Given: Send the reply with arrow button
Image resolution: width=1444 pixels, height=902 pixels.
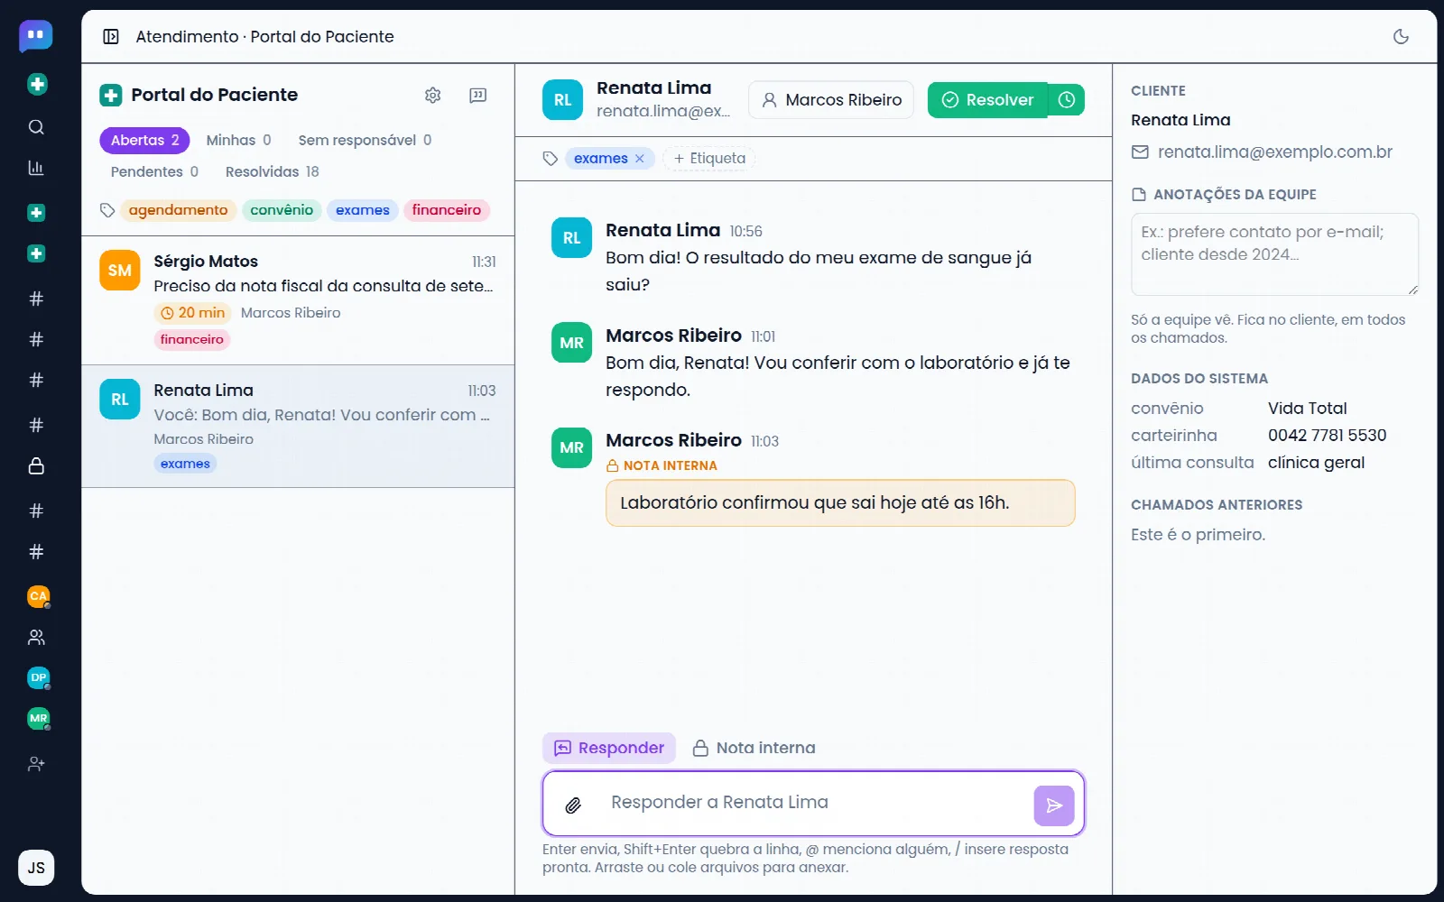Looking at the screenshot, I should pos(1054,805).
